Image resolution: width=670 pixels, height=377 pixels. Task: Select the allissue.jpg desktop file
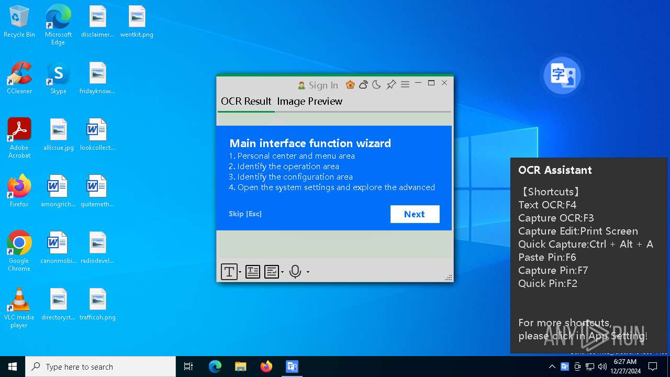[58, 135]
